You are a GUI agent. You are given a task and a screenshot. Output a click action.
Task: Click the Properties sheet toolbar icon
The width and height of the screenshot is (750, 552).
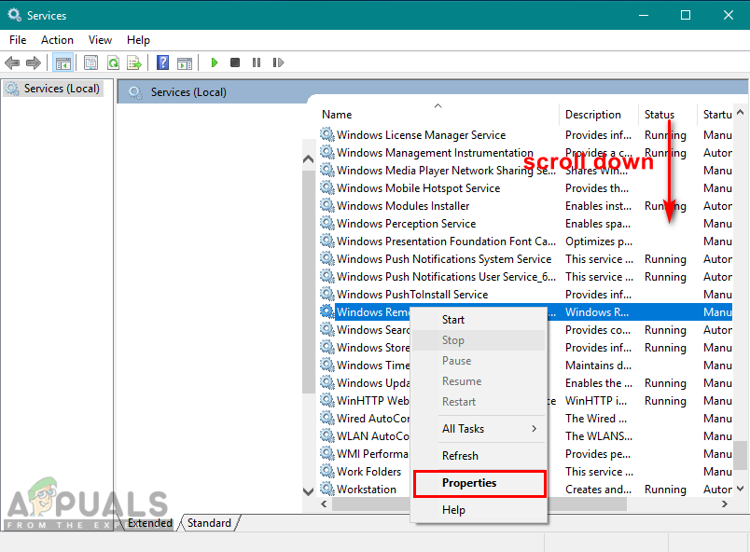click(90, 62)
